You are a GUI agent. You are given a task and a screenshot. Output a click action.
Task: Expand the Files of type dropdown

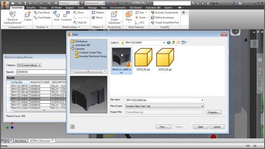click(x=202, y=106)
